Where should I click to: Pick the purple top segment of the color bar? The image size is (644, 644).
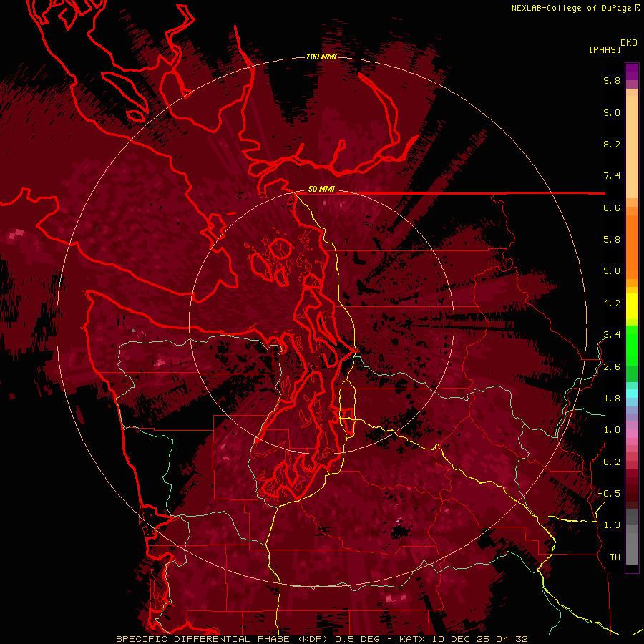coord(632,72)
